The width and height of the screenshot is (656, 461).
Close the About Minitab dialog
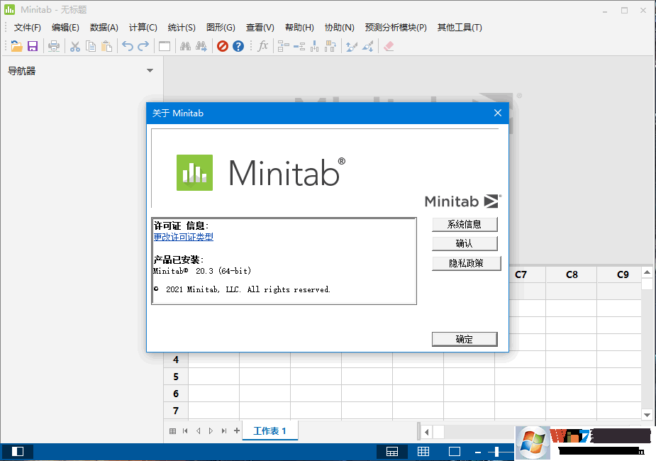coord(497,113)
